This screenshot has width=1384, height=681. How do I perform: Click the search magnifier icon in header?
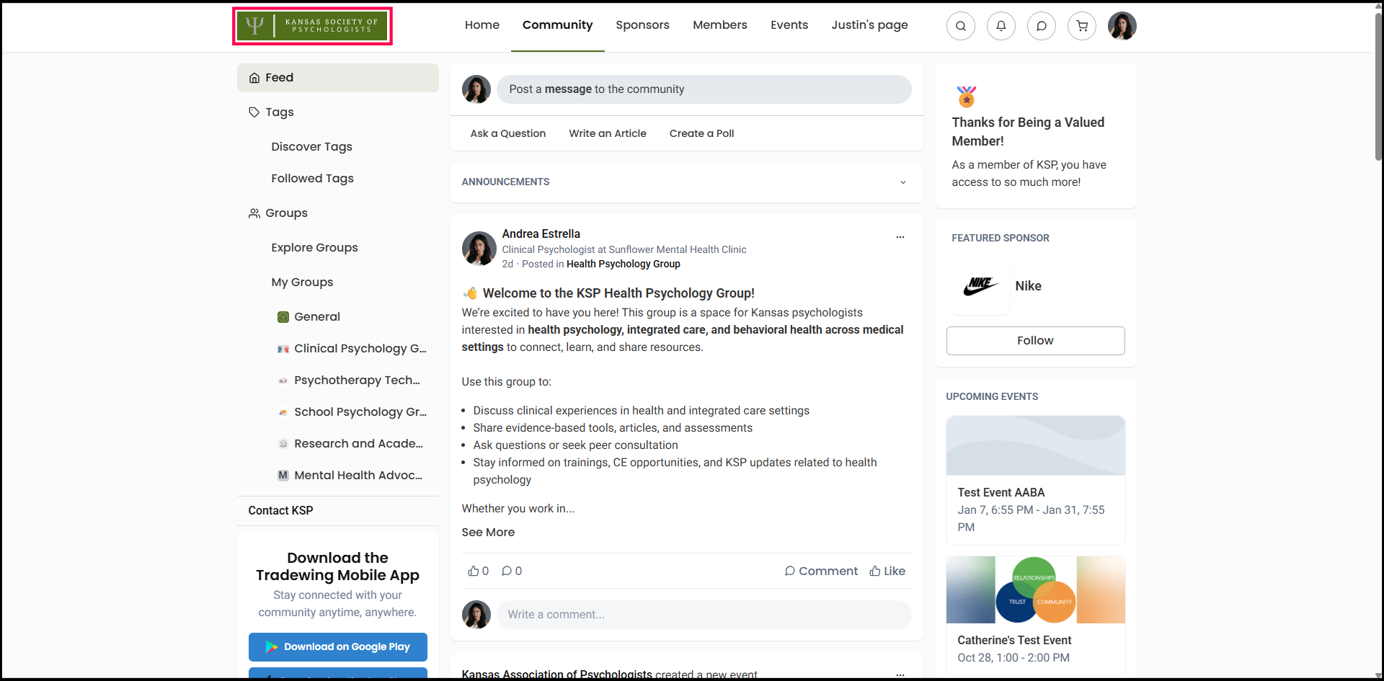(x=960, y=26)
